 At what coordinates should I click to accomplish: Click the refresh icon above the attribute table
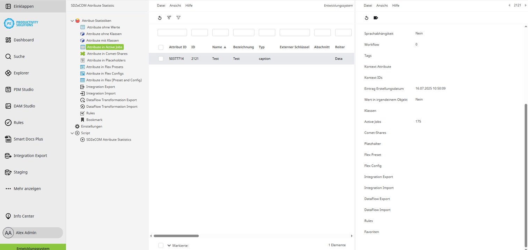160,17
